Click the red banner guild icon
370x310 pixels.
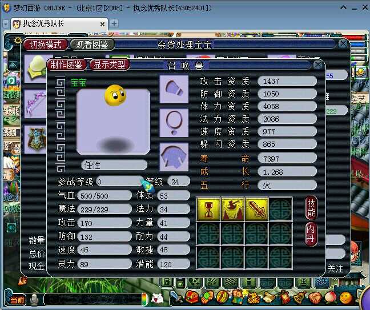(x=284, y=297)
